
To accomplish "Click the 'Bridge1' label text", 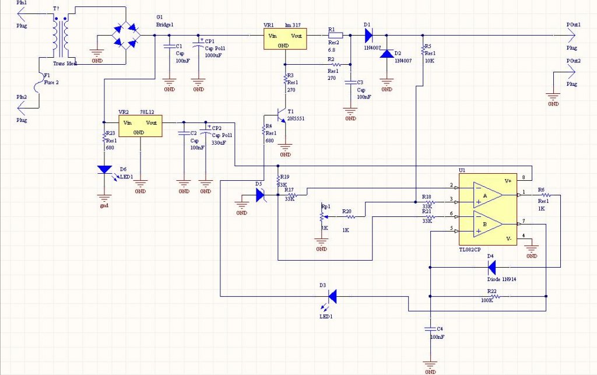I will tap(165, 24).
